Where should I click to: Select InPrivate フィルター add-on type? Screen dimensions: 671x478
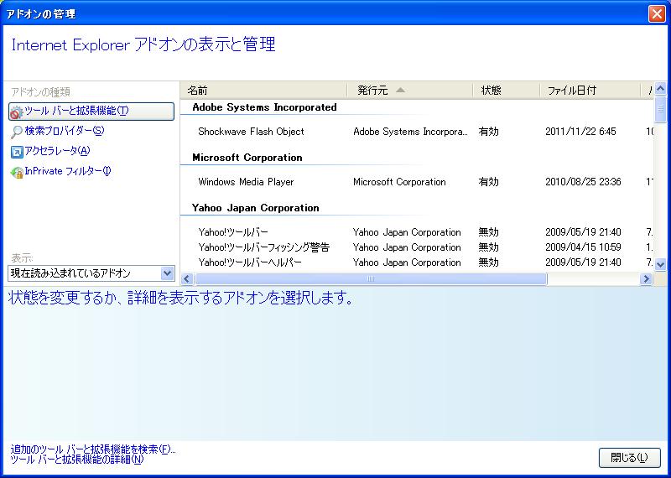(68, 171)
